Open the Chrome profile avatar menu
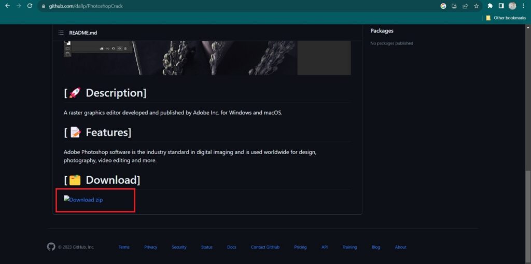The image size is (531, 264). (512, 6)
